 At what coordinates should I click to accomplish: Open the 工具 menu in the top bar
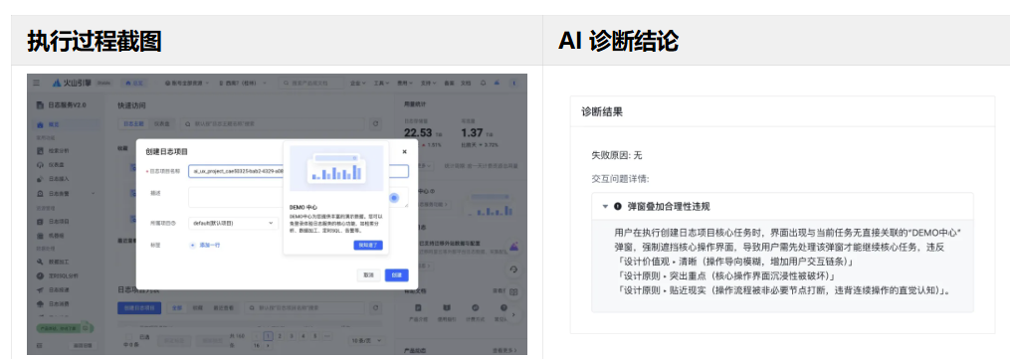381,83
